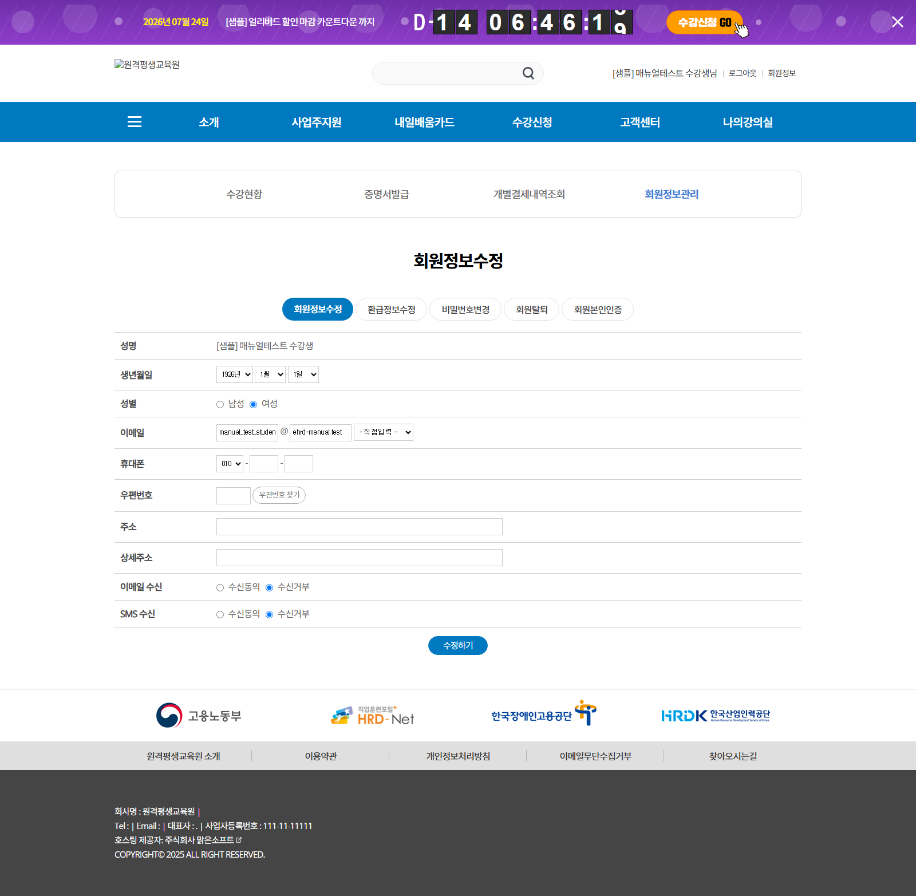
Task: Click the 우편번호 찾기 button
Action: pyautogui.click(x=279, y=495)
